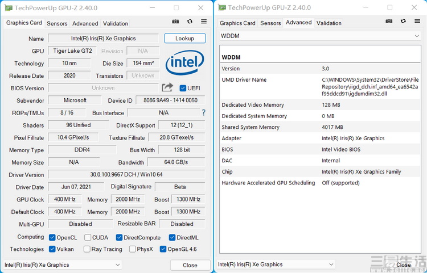Select the Version 3.0 row in WDDM list
427x273 pixels.
coord(320,69)
